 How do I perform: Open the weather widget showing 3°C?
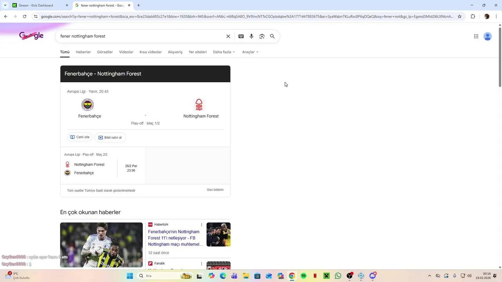[x=16, y=276]
